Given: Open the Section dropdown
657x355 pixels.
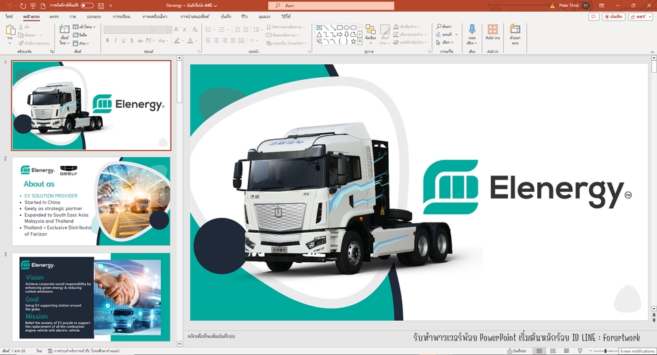Looking at the screenshot, I should pyautogui.click(x=81, y=43).
